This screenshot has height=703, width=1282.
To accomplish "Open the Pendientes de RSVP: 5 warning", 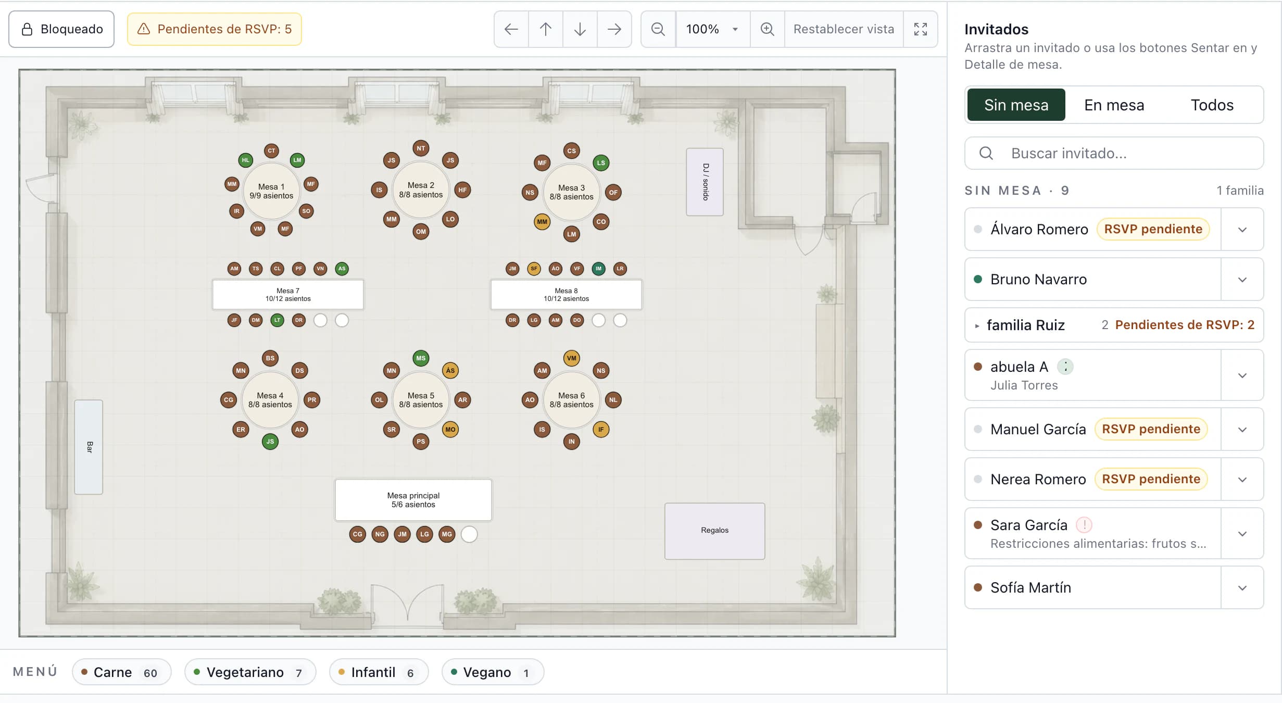I will [x=215, y=29].
